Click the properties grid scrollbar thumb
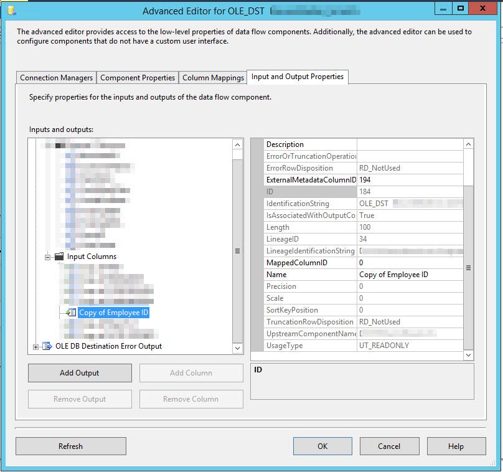This screenshot has width=503, height=472. 468,268
